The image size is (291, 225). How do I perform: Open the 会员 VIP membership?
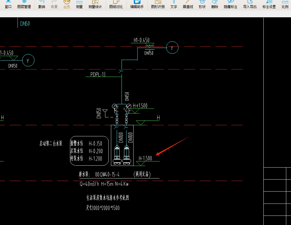point(67,5)
